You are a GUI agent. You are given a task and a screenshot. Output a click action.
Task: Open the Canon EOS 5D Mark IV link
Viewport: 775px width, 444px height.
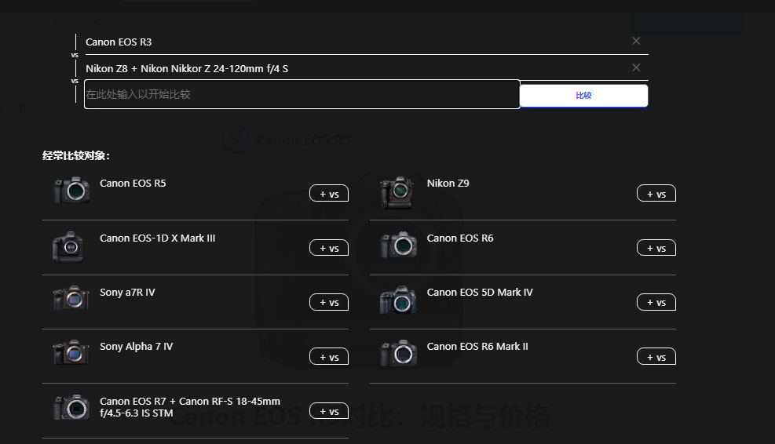coord(479,292)
